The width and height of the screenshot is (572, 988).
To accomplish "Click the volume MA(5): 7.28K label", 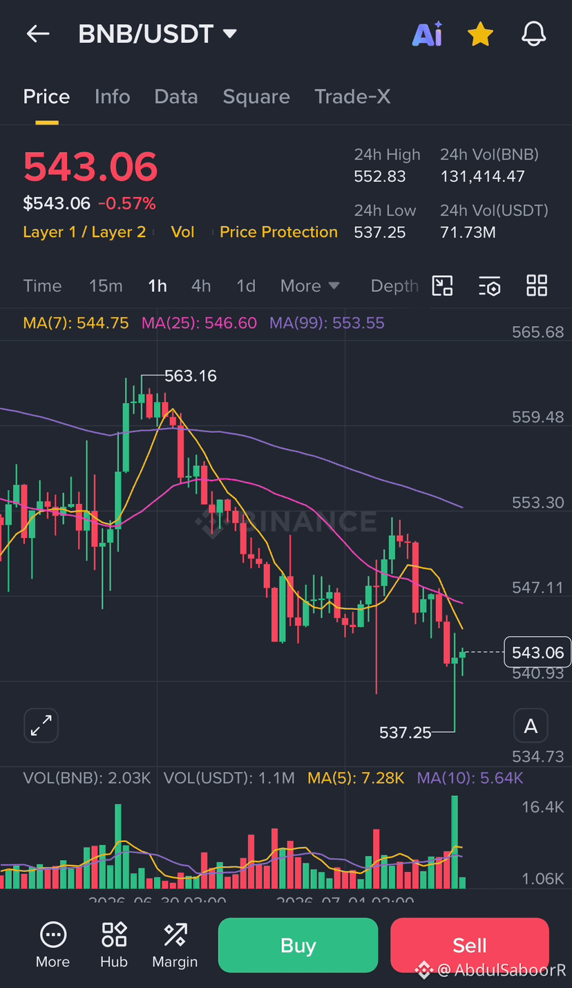I will pyautogui.click(x=356, y=778).
